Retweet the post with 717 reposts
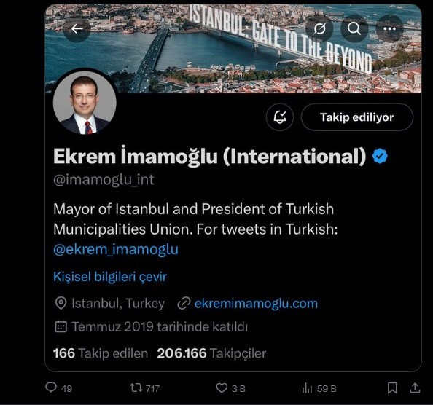Image resolution: width=433 pixels, height=405 pixels. [x=136, y=388]
